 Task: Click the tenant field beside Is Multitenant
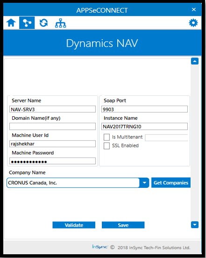tap(166, 137)
